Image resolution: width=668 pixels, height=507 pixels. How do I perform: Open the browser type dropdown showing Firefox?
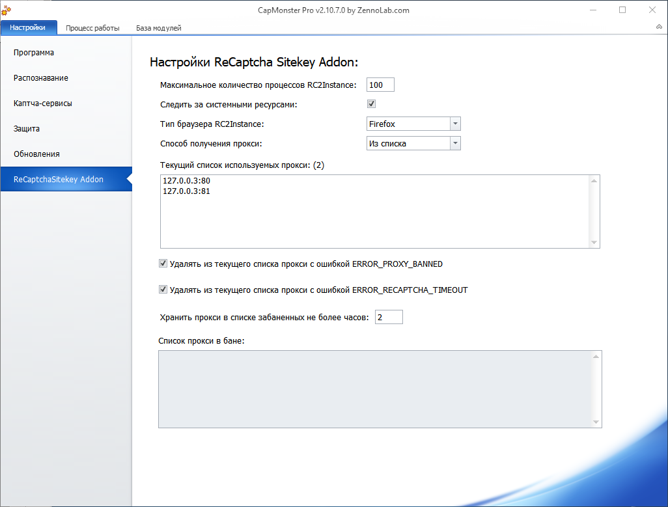tap(413, 124)
